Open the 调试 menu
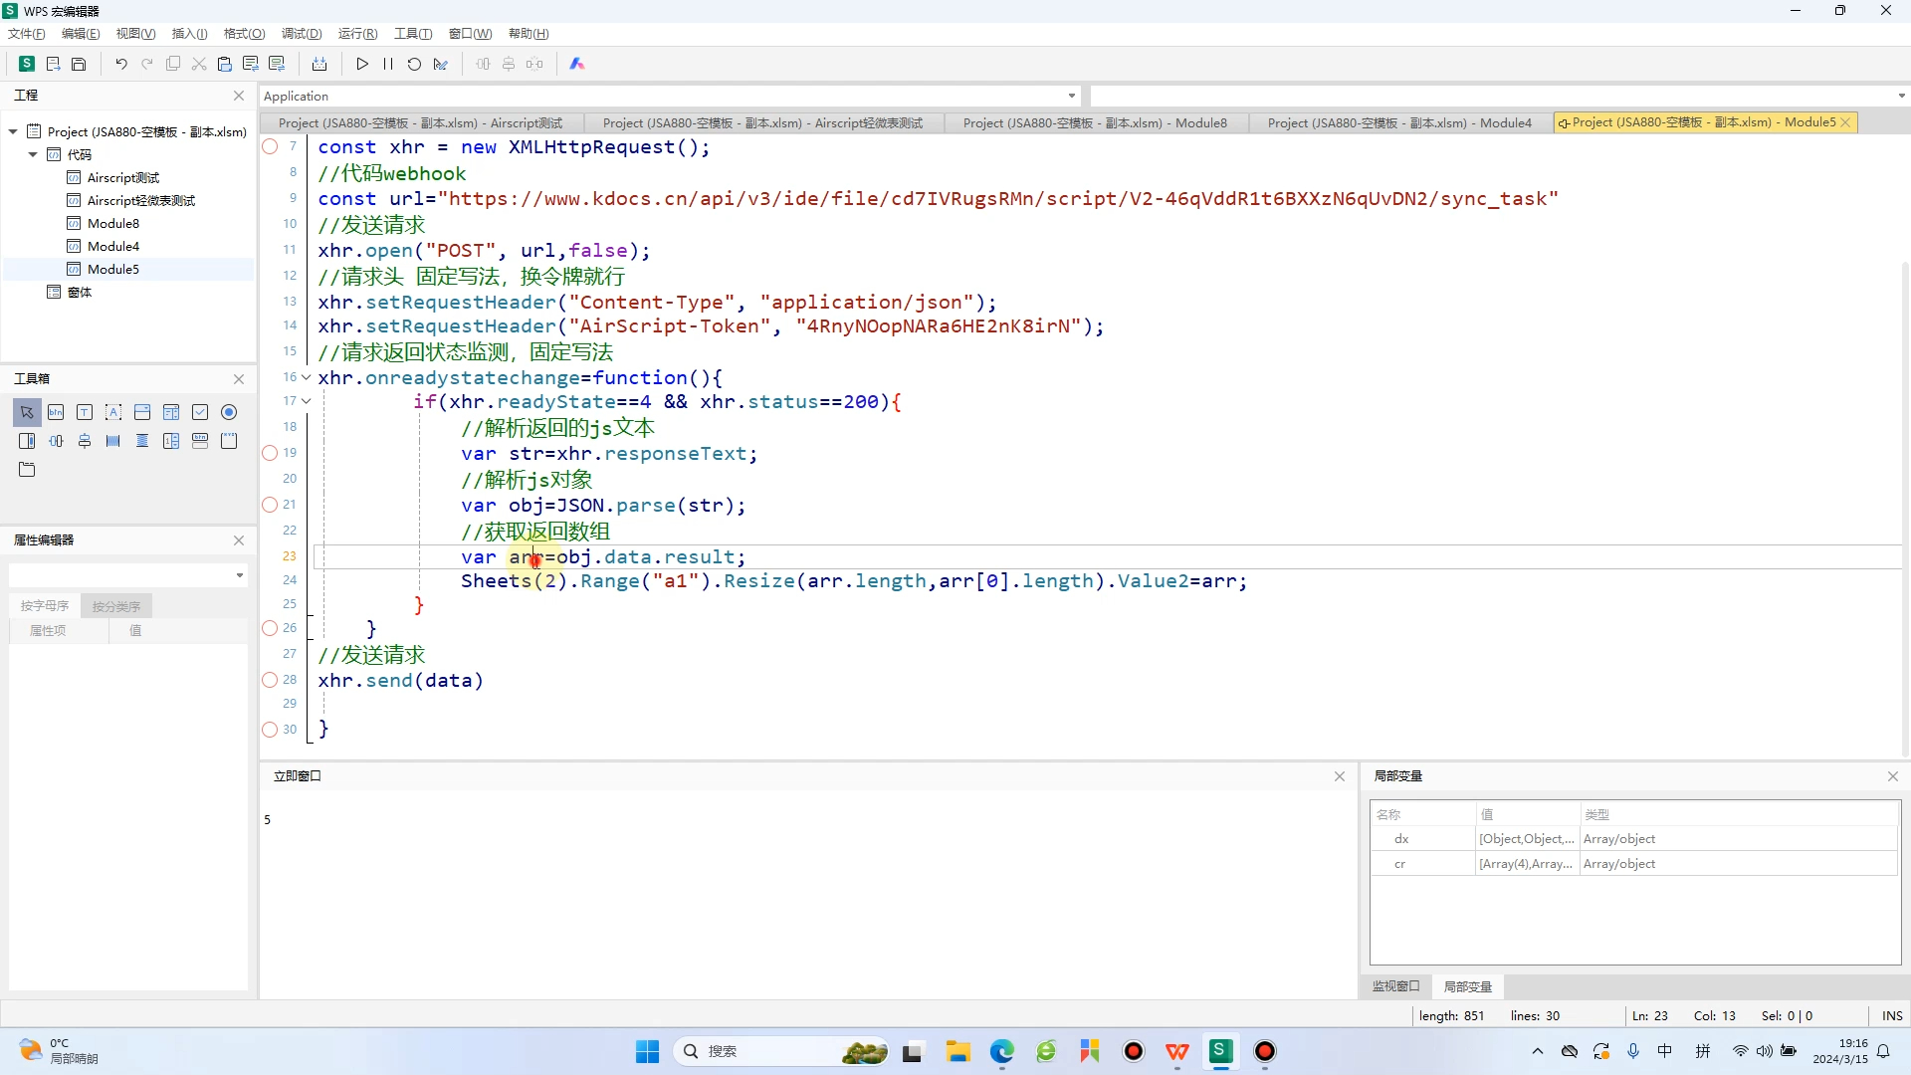This screenshot has width=1911, height=1075. click(x=302, y=34)
